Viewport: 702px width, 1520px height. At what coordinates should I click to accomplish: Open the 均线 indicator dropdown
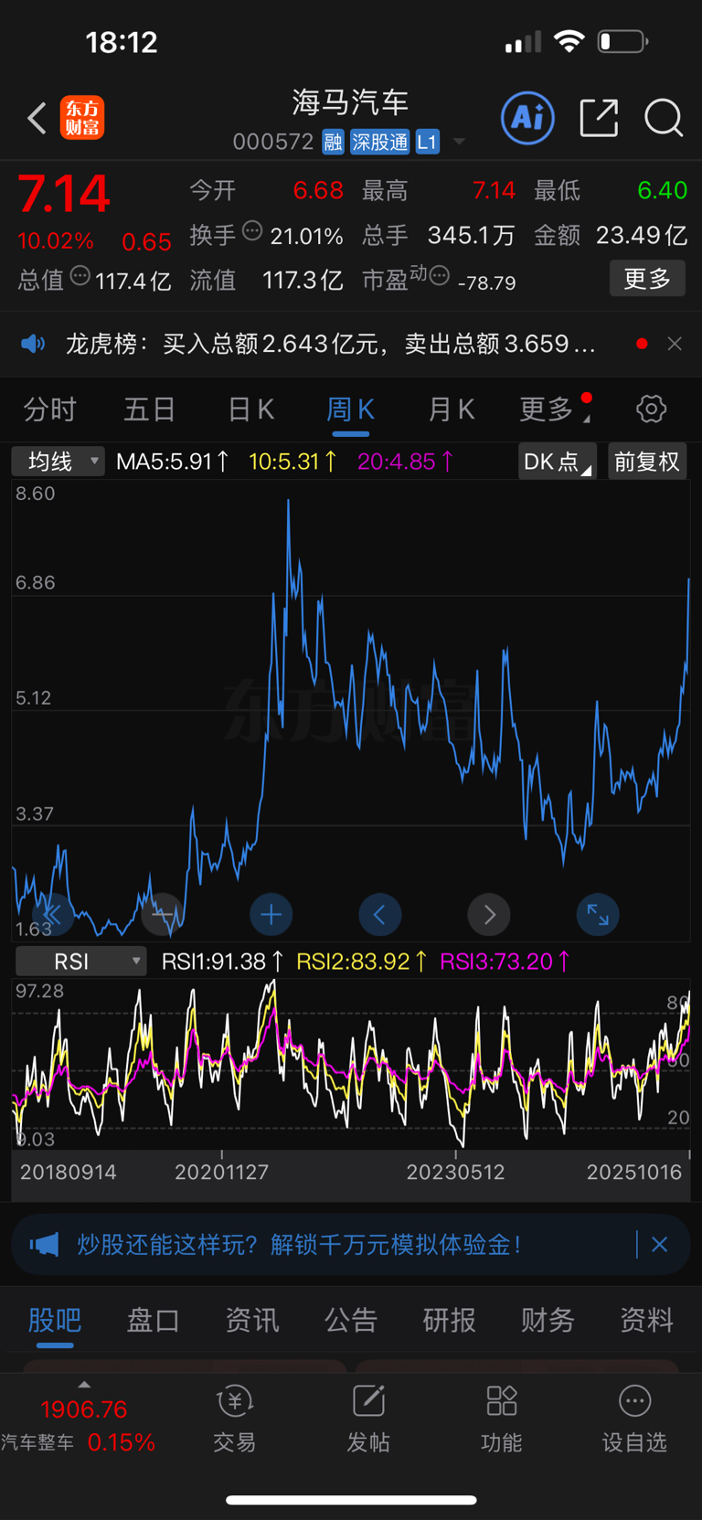point(58,462)
